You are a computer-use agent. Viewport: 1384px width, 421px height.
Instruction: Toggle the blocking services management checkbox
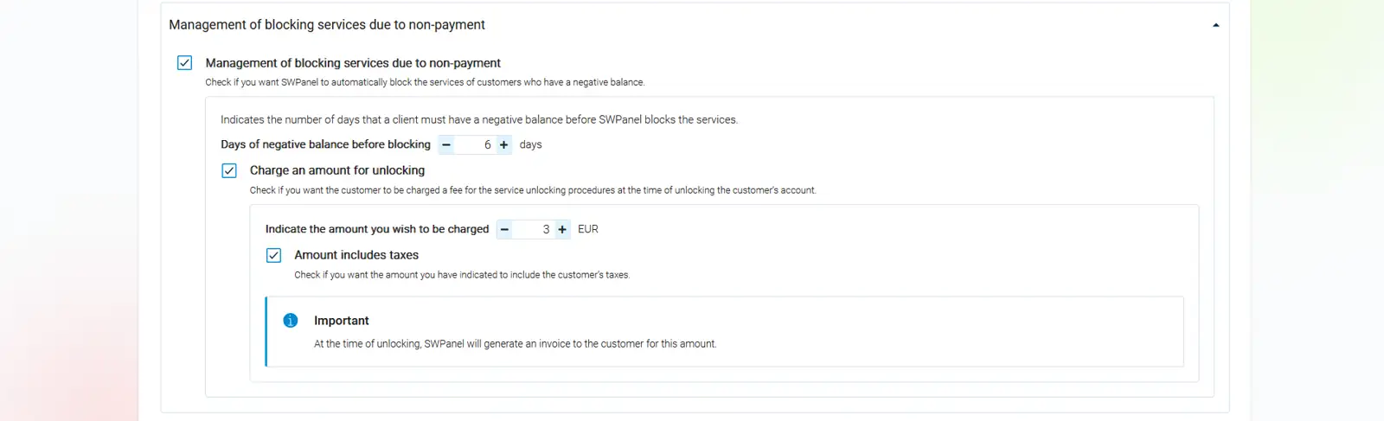[184, 63]
